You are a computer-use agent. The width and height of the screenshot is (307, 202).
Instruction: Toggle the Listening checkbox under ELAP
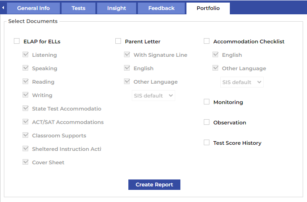tap(26, 55)
